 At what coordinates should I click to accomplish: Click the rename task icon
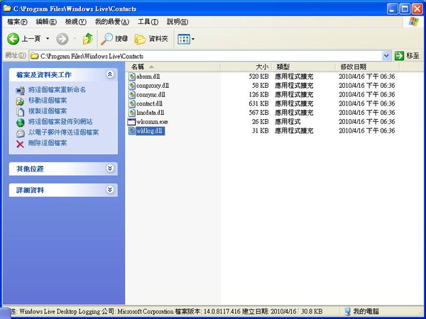[x=20, y=90]
